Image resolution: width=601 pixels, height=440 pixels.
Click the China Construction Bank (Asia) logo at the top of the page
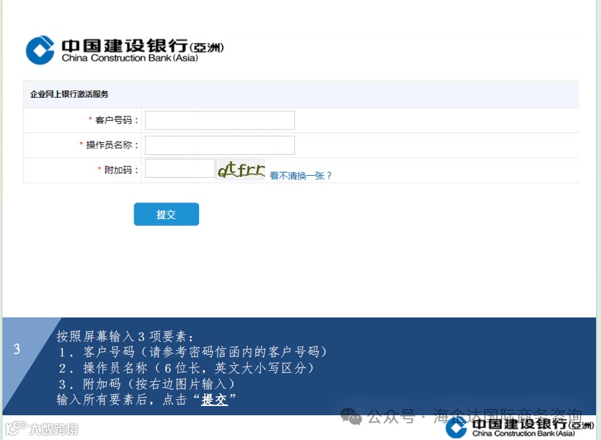pos(124,50)
